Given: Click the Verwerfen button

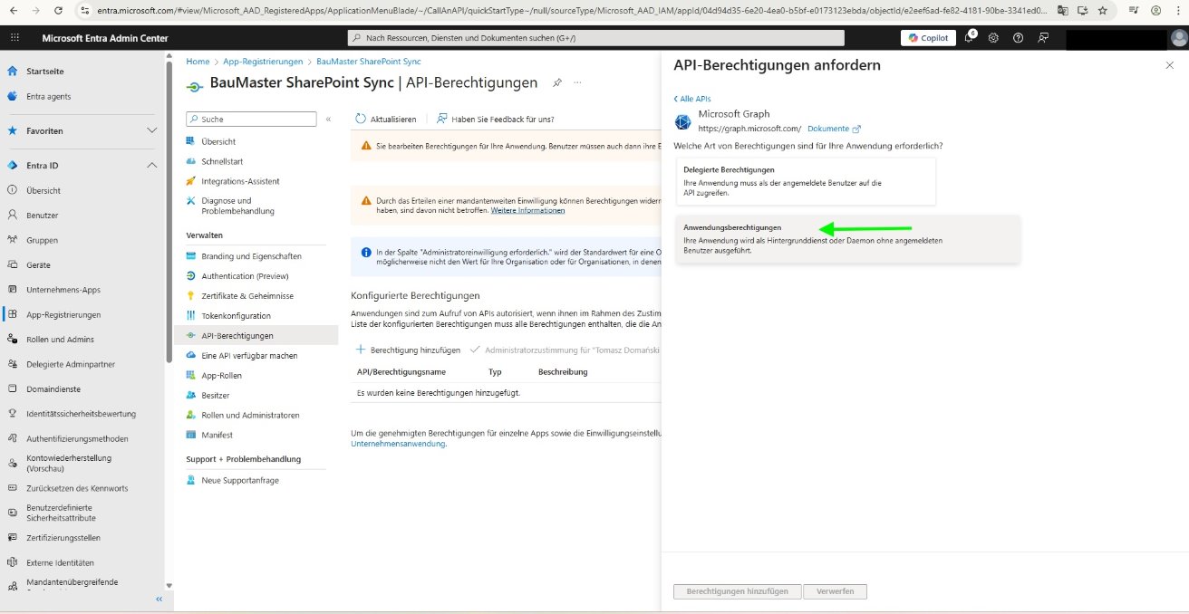Looking at the screenshot, I should pos(834,590).
